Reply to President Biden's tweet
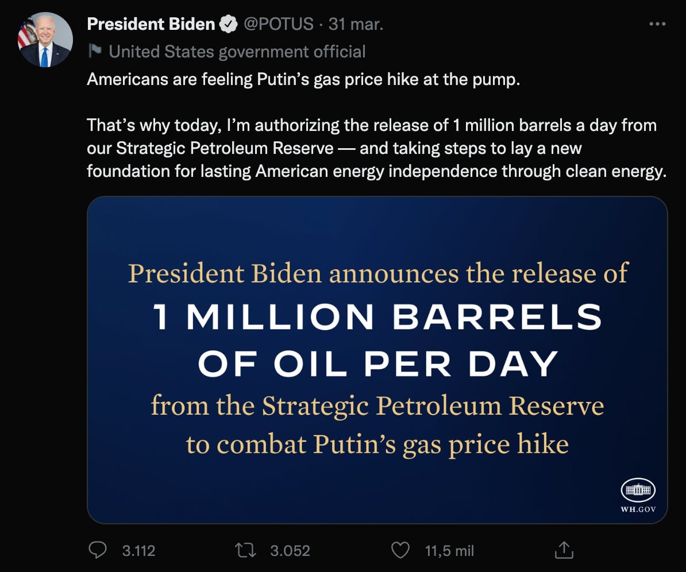The height and width of the screenshot is (572, 686). pos(98,550)
